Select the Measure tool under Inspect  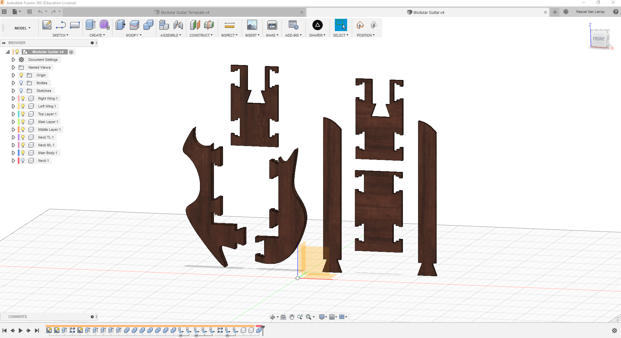coord(229,25)
